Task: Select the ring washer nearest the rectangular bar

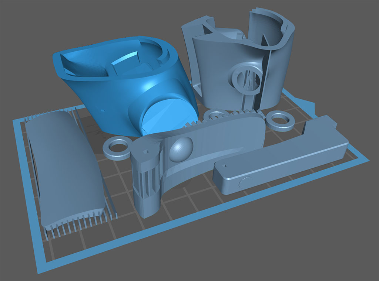Action: [281, 121]
